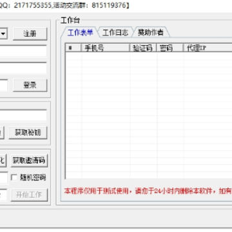Open the 赞助作者 tab
Image resolution: width=232 pixels, height=232 pixels.
(151, 33)
